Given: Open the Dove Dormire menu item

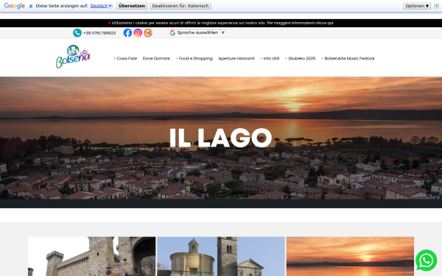Looking at the screenshot, I should [x=156, y=59].
